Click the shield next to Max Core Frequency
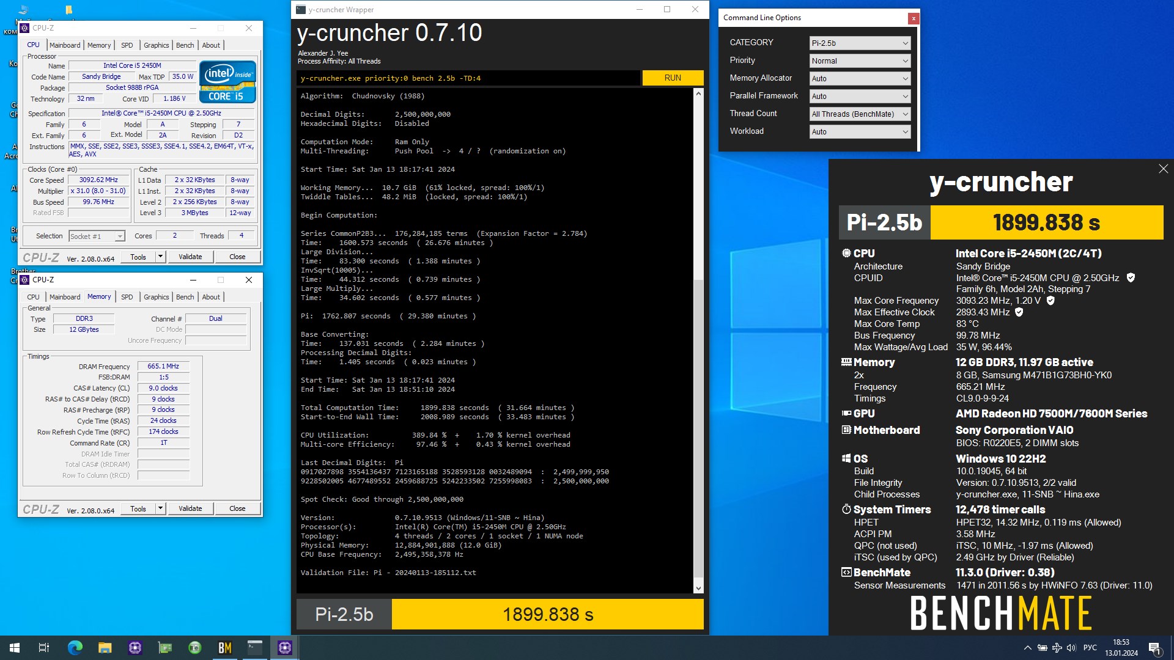This screenshot has width=1174, height=660. click(1050, 300)
